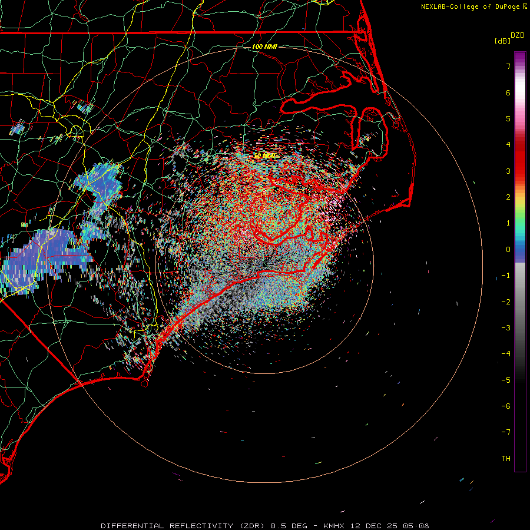Click the "-6" value on the color scale
The image size is (530, 530).
click(506, 406)
